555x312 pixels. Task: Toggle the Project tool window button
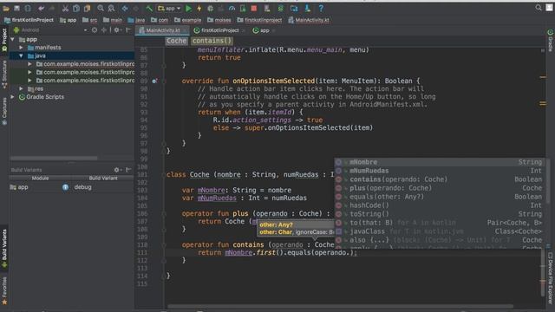[x=4, y=41]
